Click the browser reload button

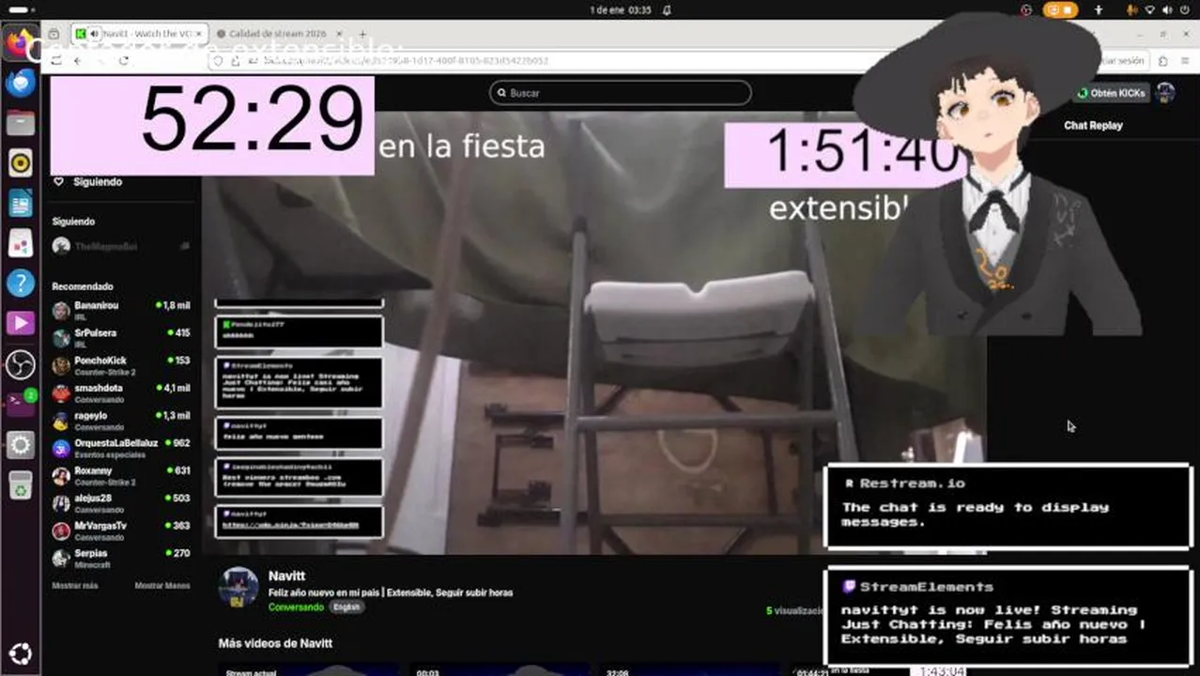(x=123, y=60)
